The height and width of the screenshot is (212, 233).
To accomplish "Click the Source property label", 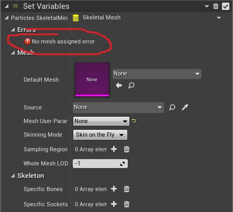I will [x=32, y=107].
